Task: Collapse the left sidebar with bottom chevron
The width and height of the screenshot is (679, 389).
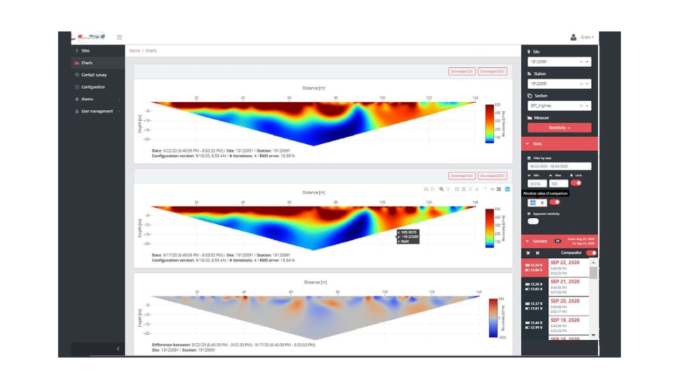Action: click(x=117, y=348)
